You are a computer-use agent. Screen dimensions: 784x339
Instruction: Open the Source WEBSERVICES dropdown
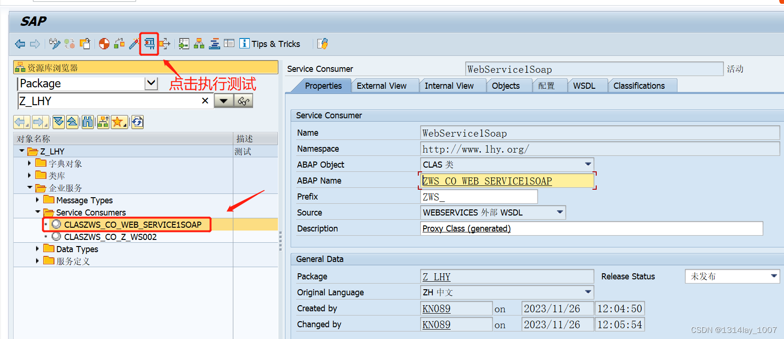pyautogui.click(x=560, y=212)
